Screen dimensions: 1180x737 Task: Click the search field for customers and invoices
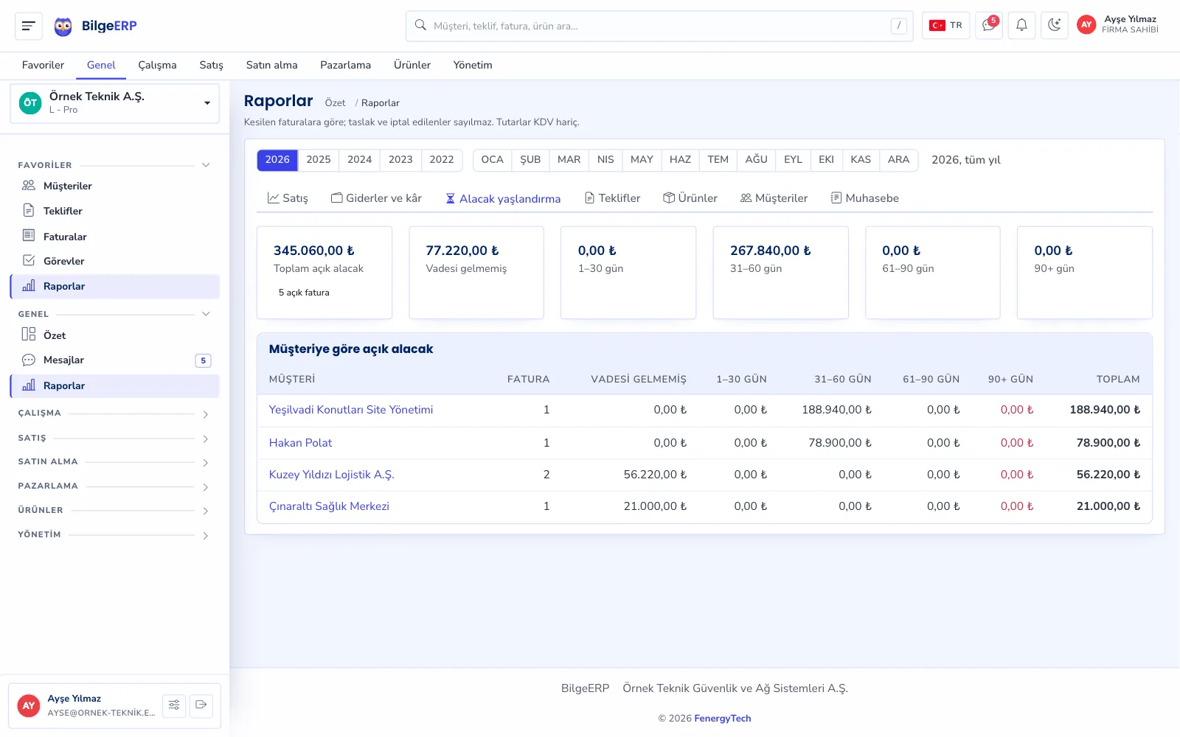click(x=659, y=26)
